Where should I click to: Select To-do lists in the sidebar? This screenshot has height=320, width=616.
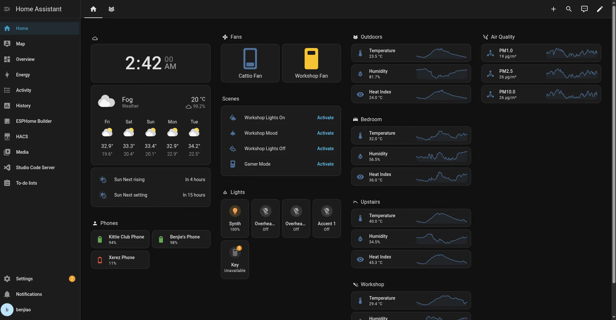26,183
